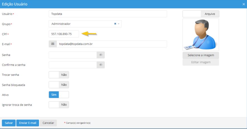Click the Salvar button
Image resolution: width=247 pixels, height=129 pixels.
tap(9, 123)
